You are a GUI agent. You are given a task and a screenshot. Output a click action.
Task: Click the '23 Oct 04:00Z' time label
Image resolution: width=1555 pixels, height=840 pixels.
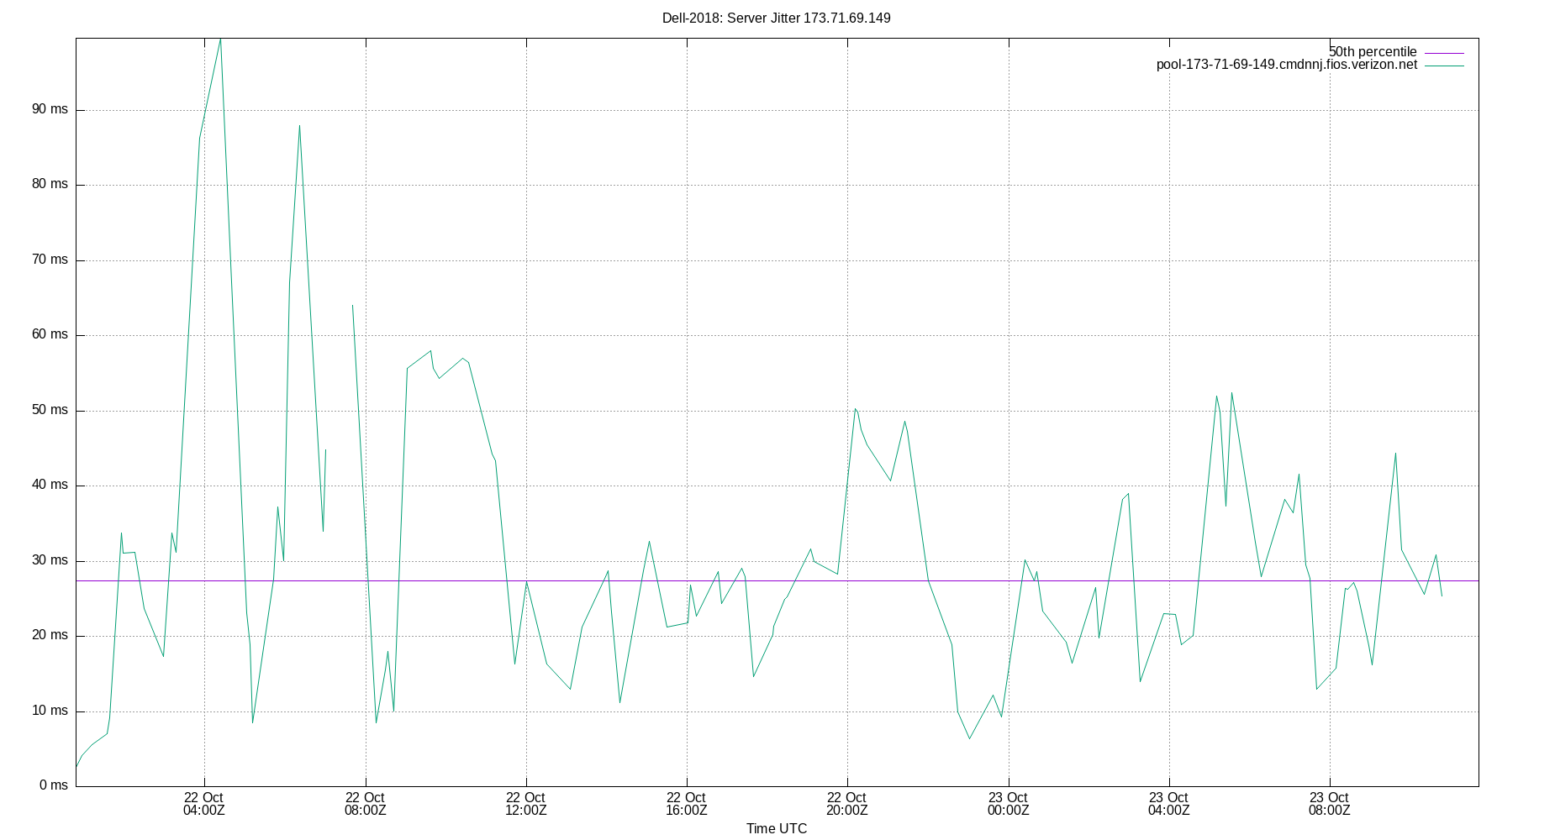[x=1168, y=804]
